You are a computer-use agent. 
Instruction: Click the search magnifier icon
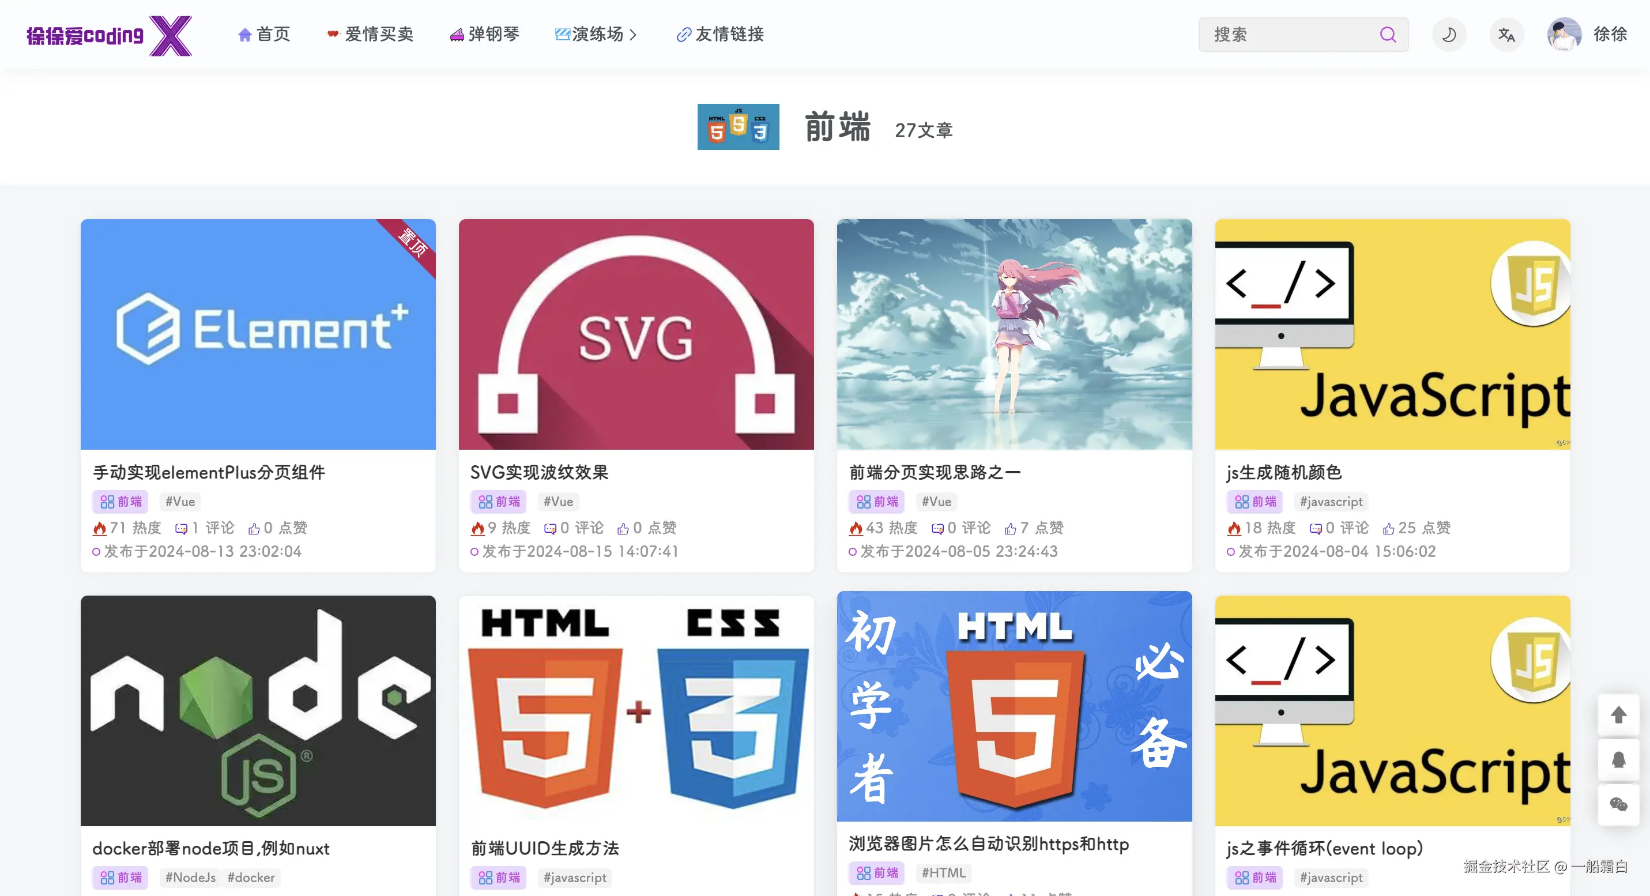pos(1387,35)
